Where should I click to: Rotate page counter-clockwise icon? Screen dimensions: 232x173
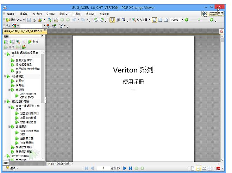click(96, 20)
